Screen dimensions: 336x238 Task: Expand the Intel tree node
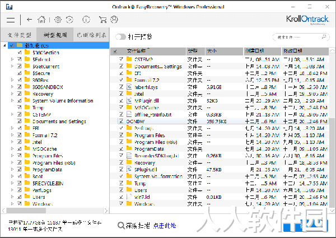pos(12,142)
